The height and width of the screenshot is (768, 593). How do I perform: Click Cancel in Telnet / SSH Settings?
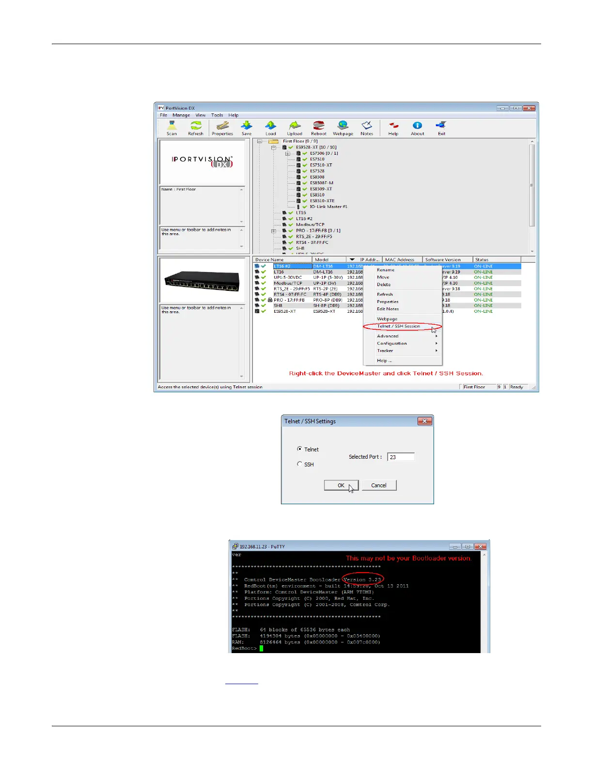click(379, 485)
